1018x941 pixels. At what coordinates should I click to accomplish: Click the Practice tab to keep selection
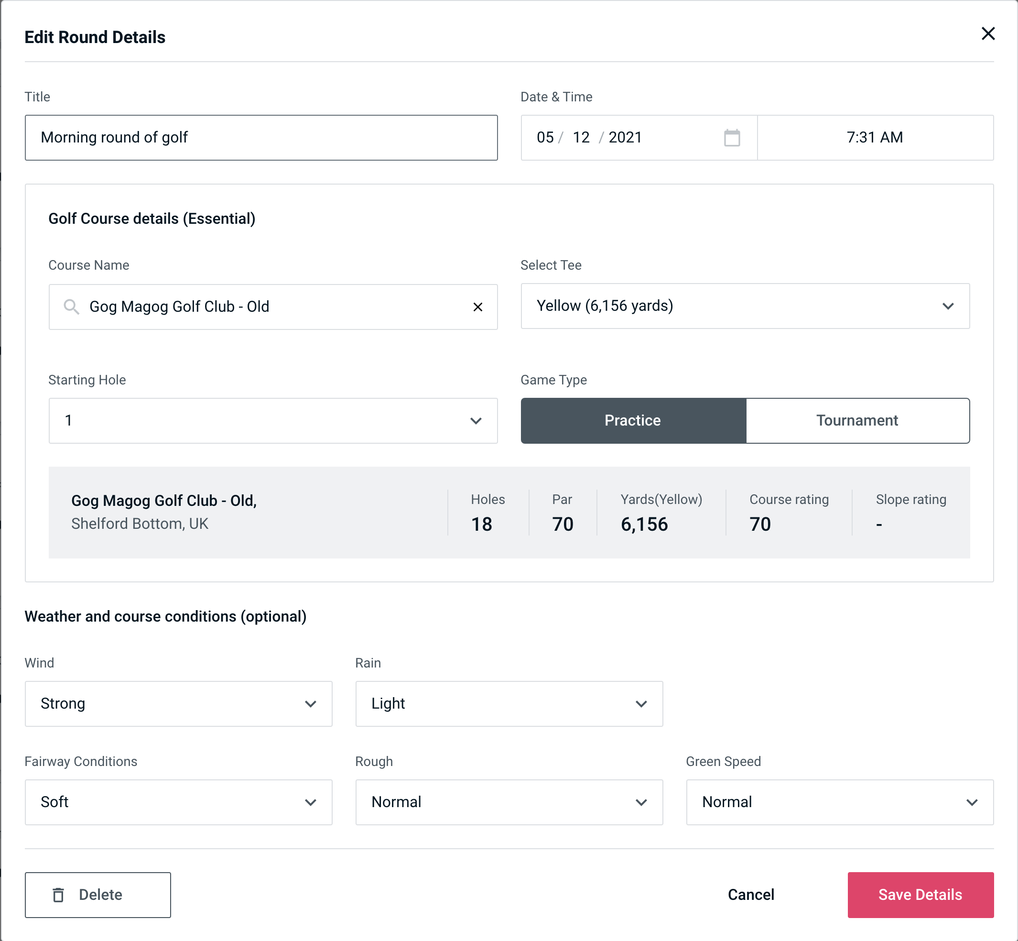point(633,420)
